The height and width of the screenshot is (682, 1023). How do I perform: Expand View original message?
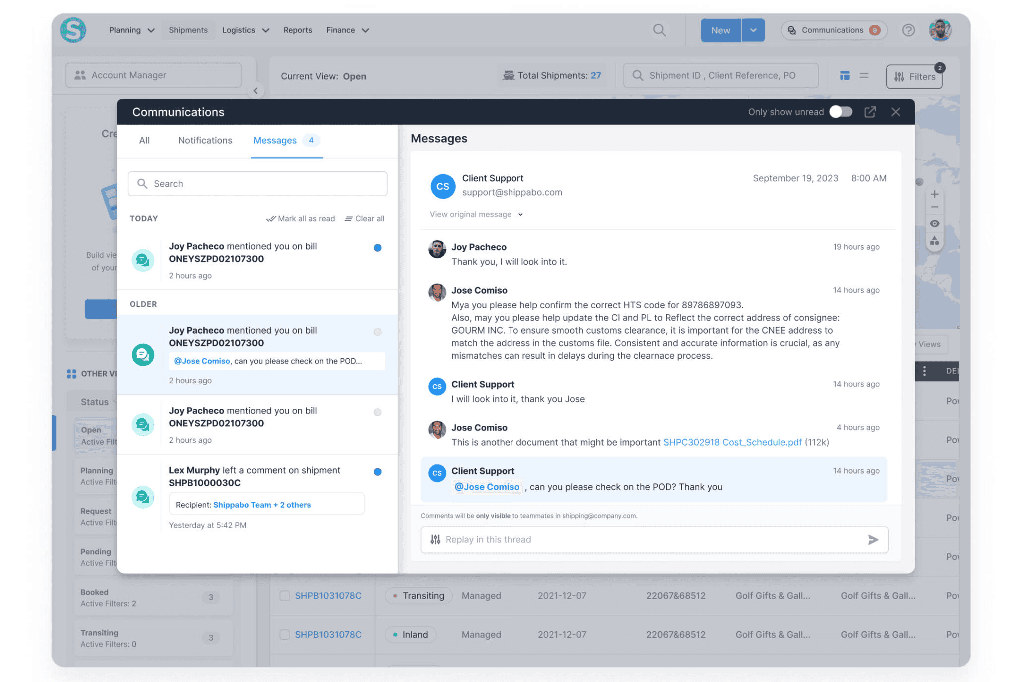tap(476, 214)
